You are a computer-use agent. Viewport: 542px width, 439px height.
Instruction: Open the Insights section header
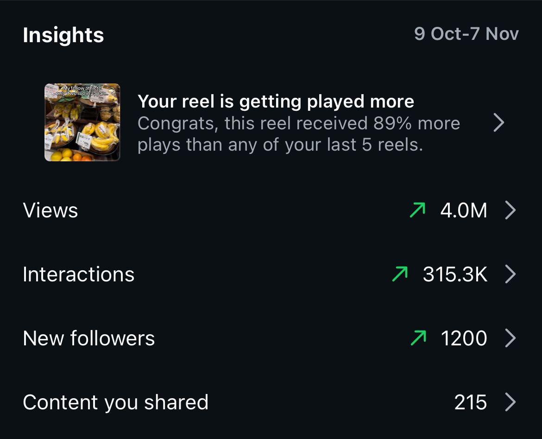pos(63,34)
